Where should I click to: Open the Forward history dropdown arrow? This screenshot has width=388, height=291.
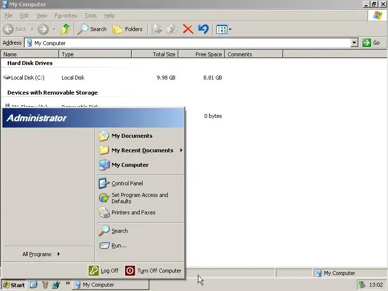(54, 29)
